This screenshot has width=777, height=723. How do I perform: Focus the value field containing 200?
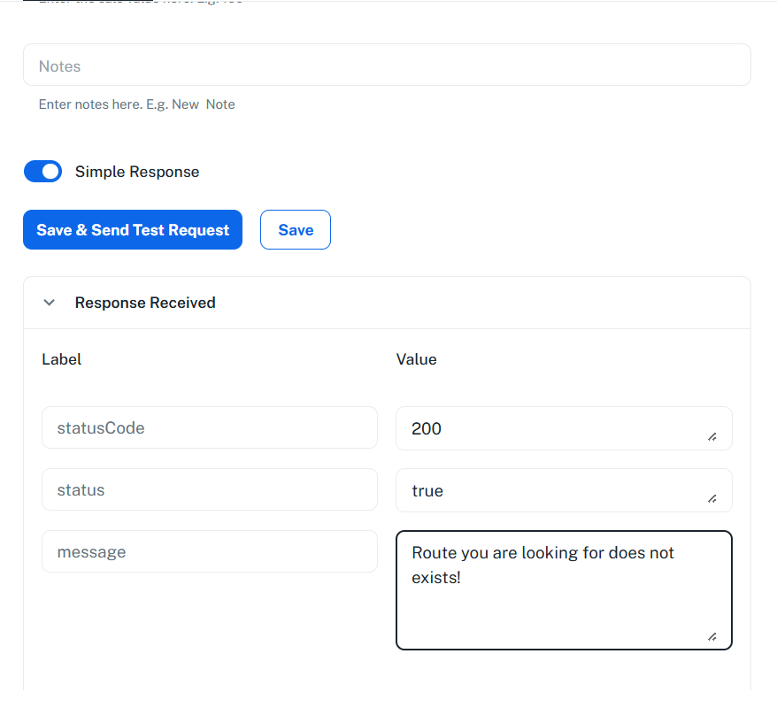(x=549, y=428)
